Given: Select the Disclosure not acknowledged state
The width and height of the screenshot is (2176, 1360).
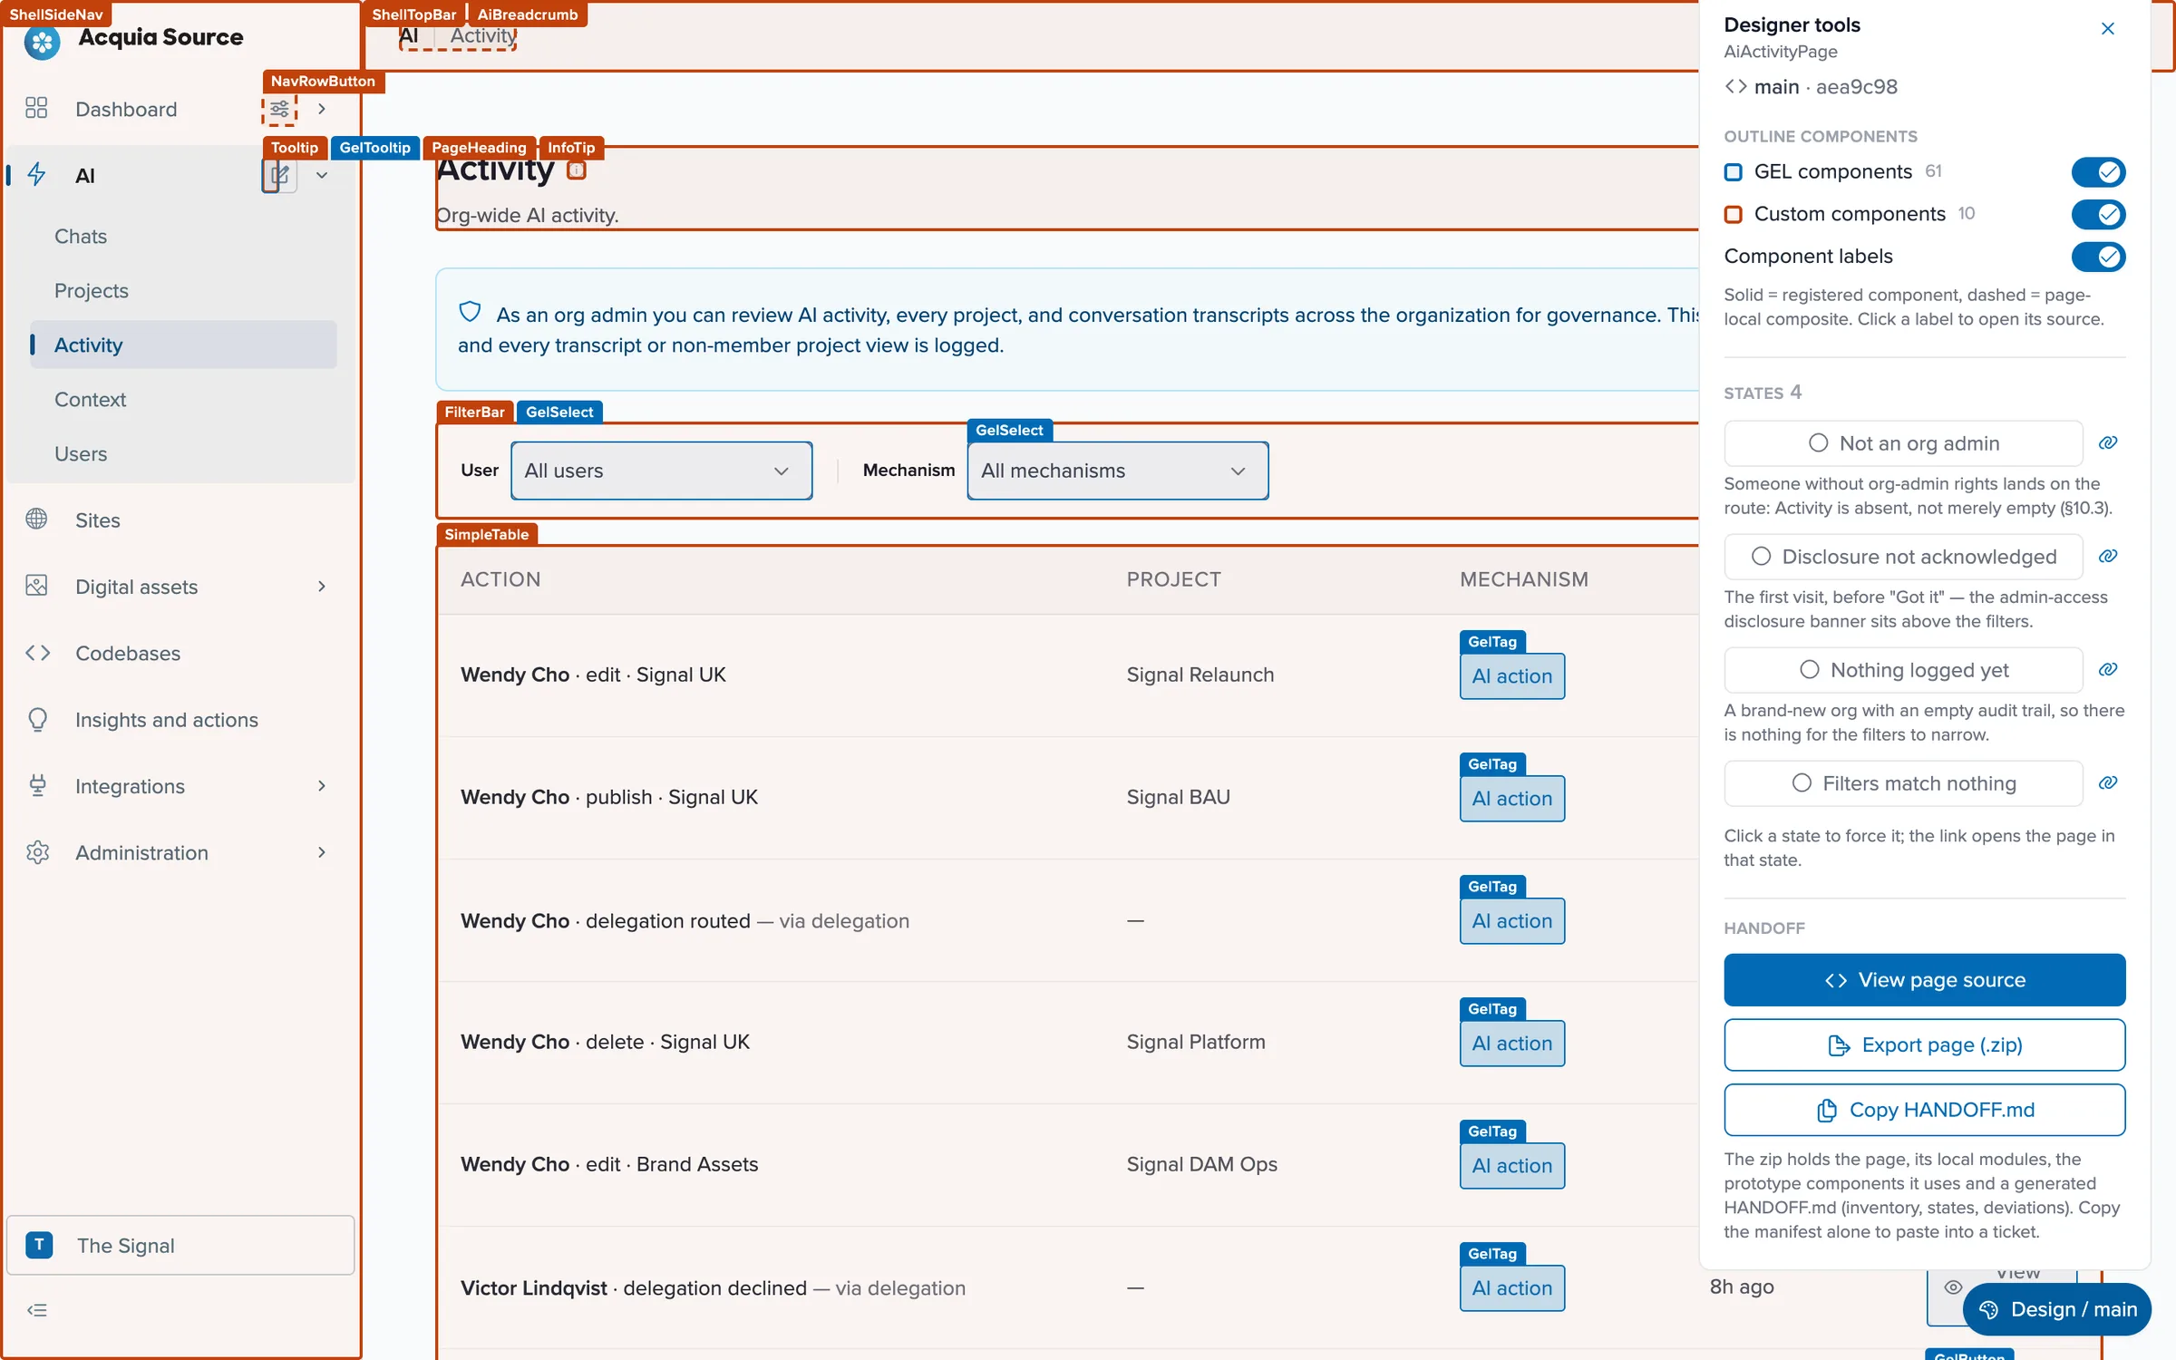Looking at the screenshot, I should coord(1903,557).
